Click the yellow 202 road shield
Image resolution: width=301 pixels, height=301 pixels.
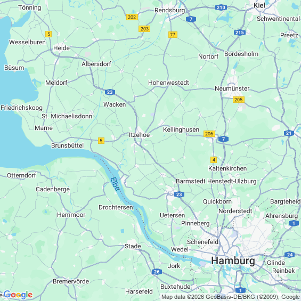(132, 17)
